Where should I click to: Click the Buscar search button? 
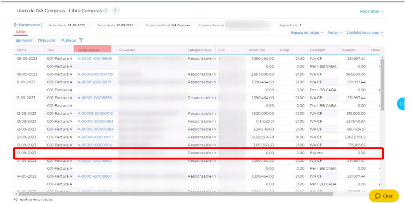tap(68, 41)
